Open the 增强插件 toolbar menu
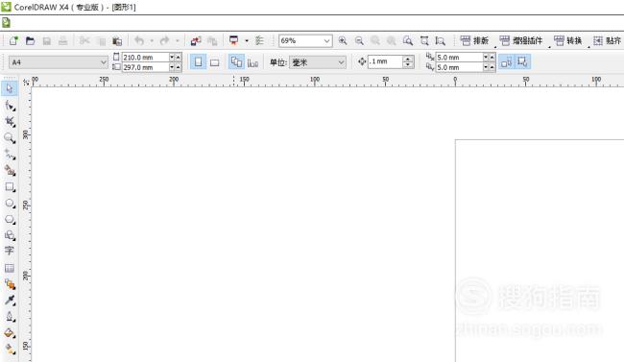 pyautogui.click(x=521, y=40)
